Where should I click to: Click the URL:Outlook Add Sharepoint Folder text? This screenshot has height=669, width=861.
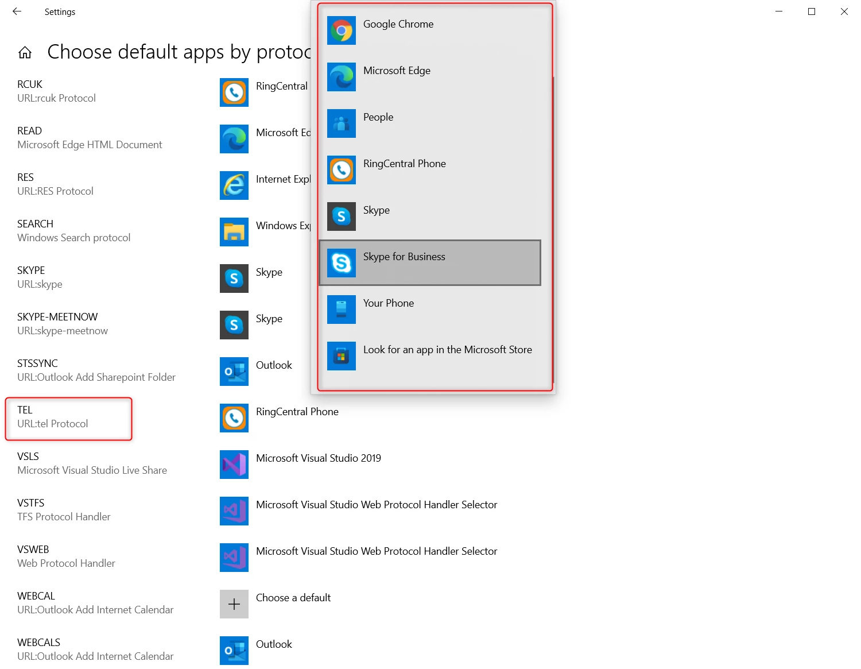pyautogui.click(x=96, y=377)
